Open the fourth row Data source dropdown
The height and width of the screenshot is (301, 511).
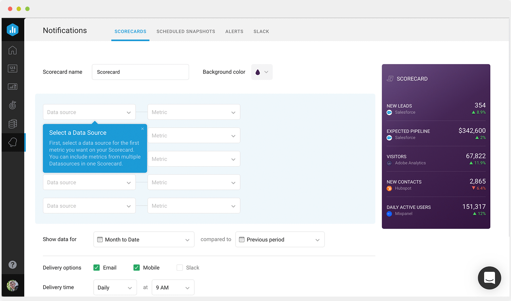pos(89,182)
